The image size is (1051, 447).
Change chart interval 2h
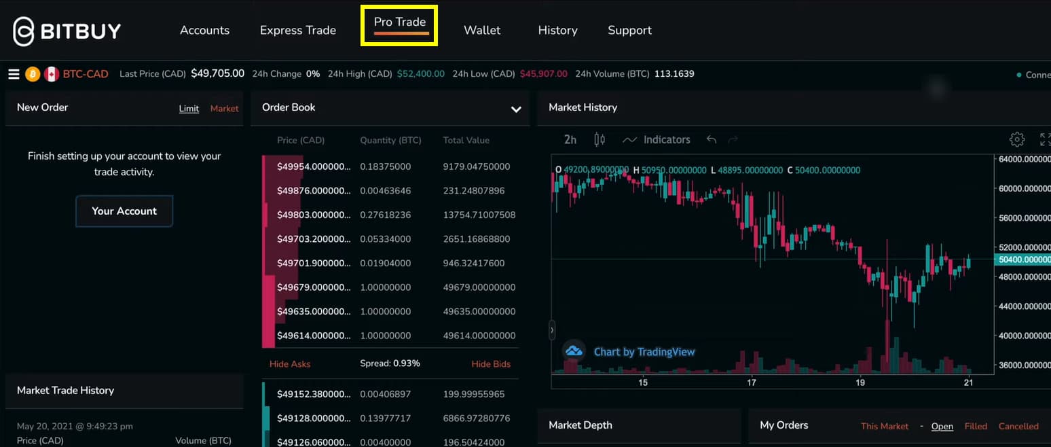click(x=570, y=139)
